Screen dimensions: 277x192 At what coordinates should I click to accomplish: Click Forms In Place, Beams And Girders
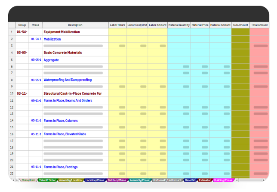(x=68, y=100)
